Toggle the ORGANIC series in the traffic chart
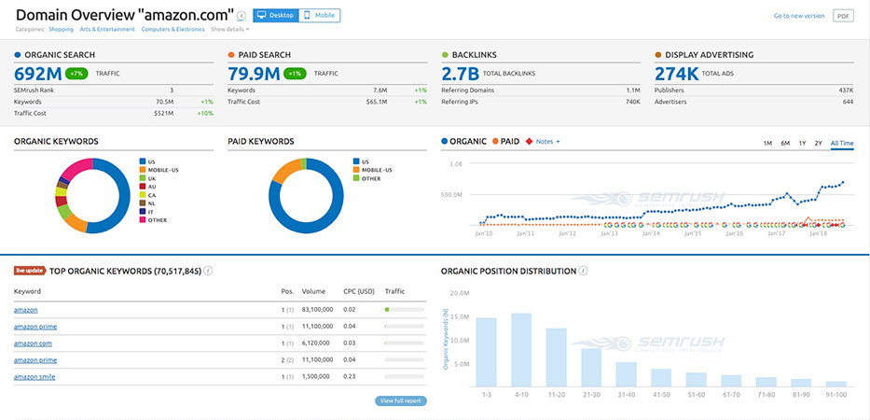 (x=463, y=142)
